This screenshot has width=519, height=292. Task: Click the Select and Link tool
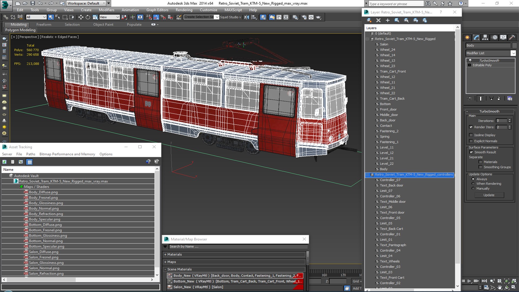6,17
